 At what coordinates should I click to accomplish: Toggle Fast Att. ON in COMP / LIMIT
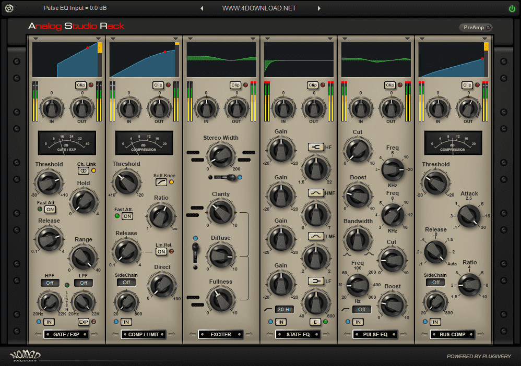point(127,216)
